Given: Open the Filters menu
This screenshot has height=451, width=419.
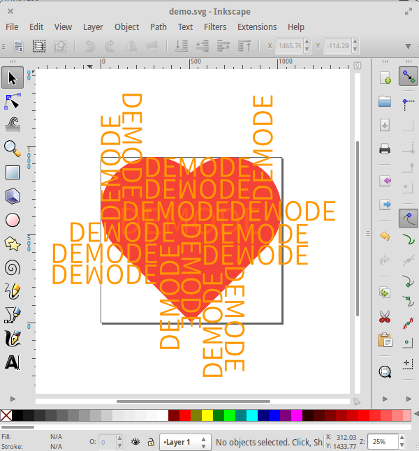Looking at the screenshot, I should [215, 27].
